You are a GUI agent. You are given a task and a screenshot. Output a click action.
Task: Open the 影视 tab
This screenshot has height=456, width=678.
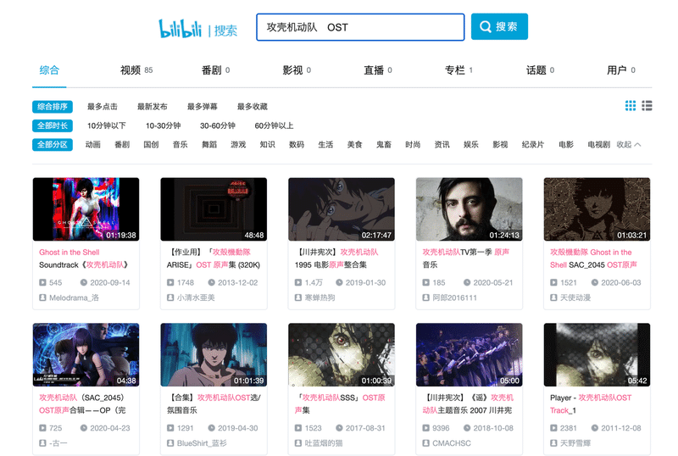297,70
